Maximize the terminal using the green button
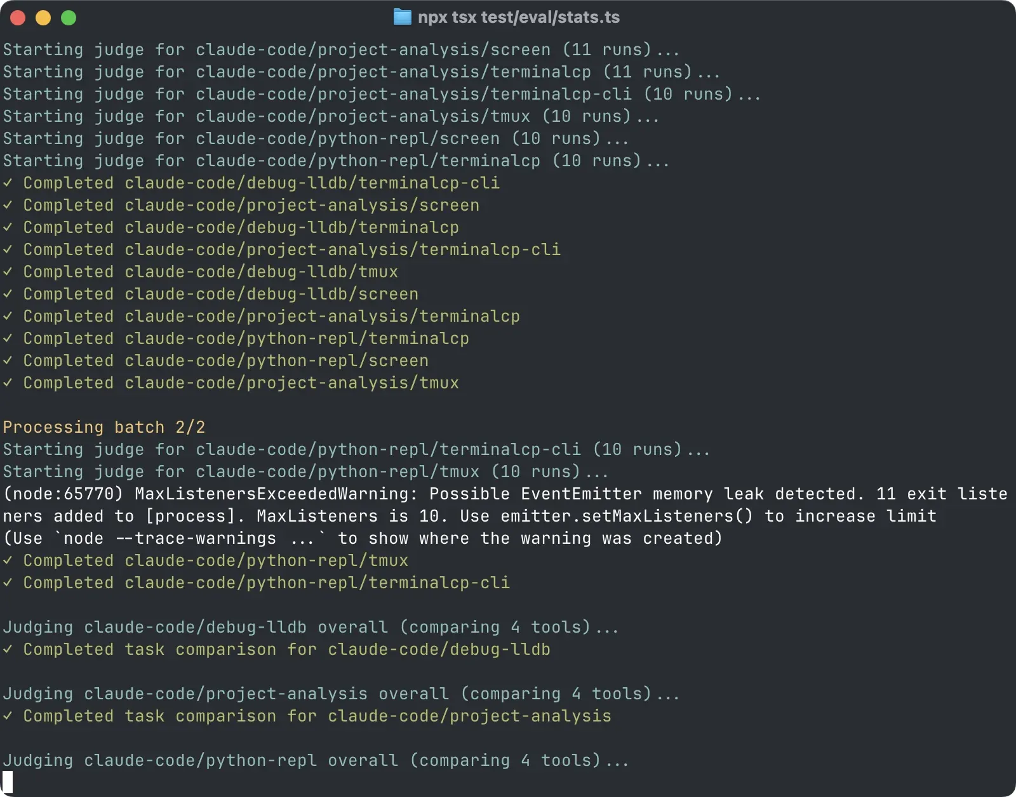The height and width of the screenshot is (797, 1016). pos(69,18)
